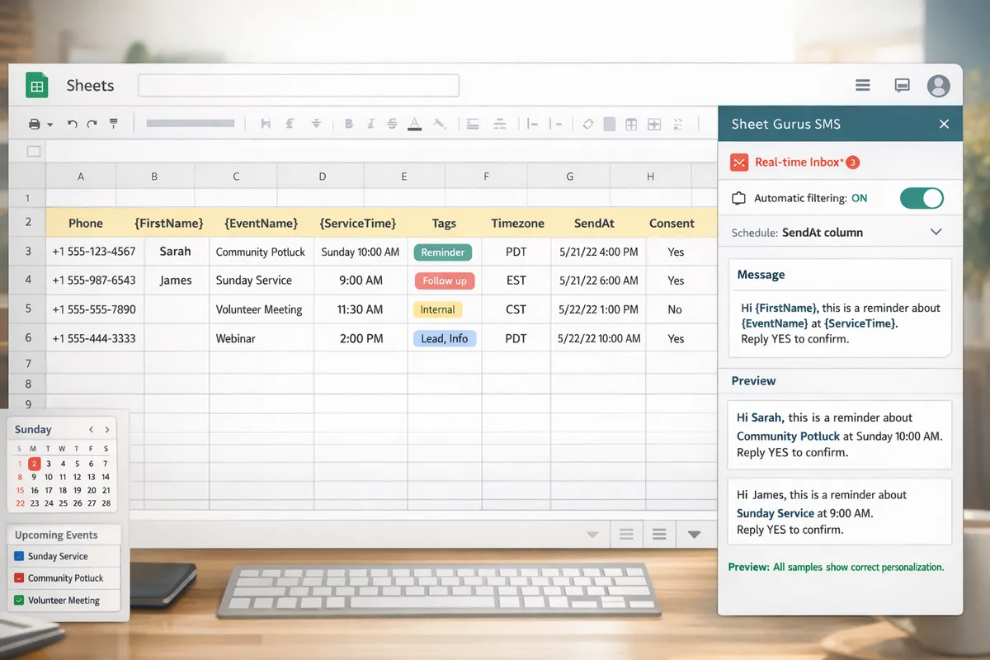
Task: Click the user profile avatar
Action: click(938, 85)
